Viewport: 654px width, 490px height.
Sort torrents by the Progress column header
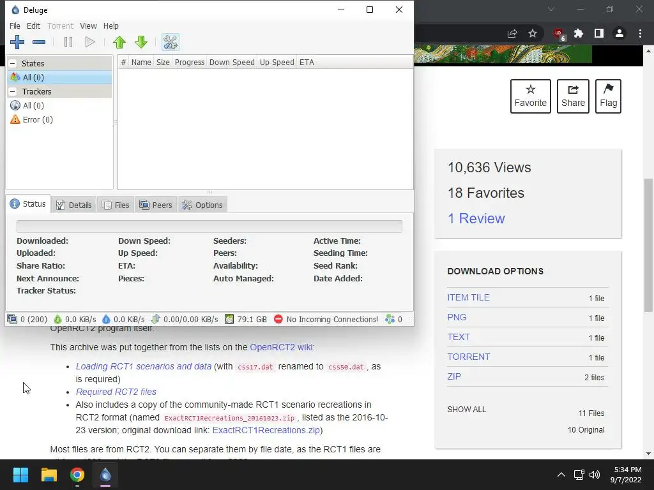pyautogui.click(x=189, y=63)
